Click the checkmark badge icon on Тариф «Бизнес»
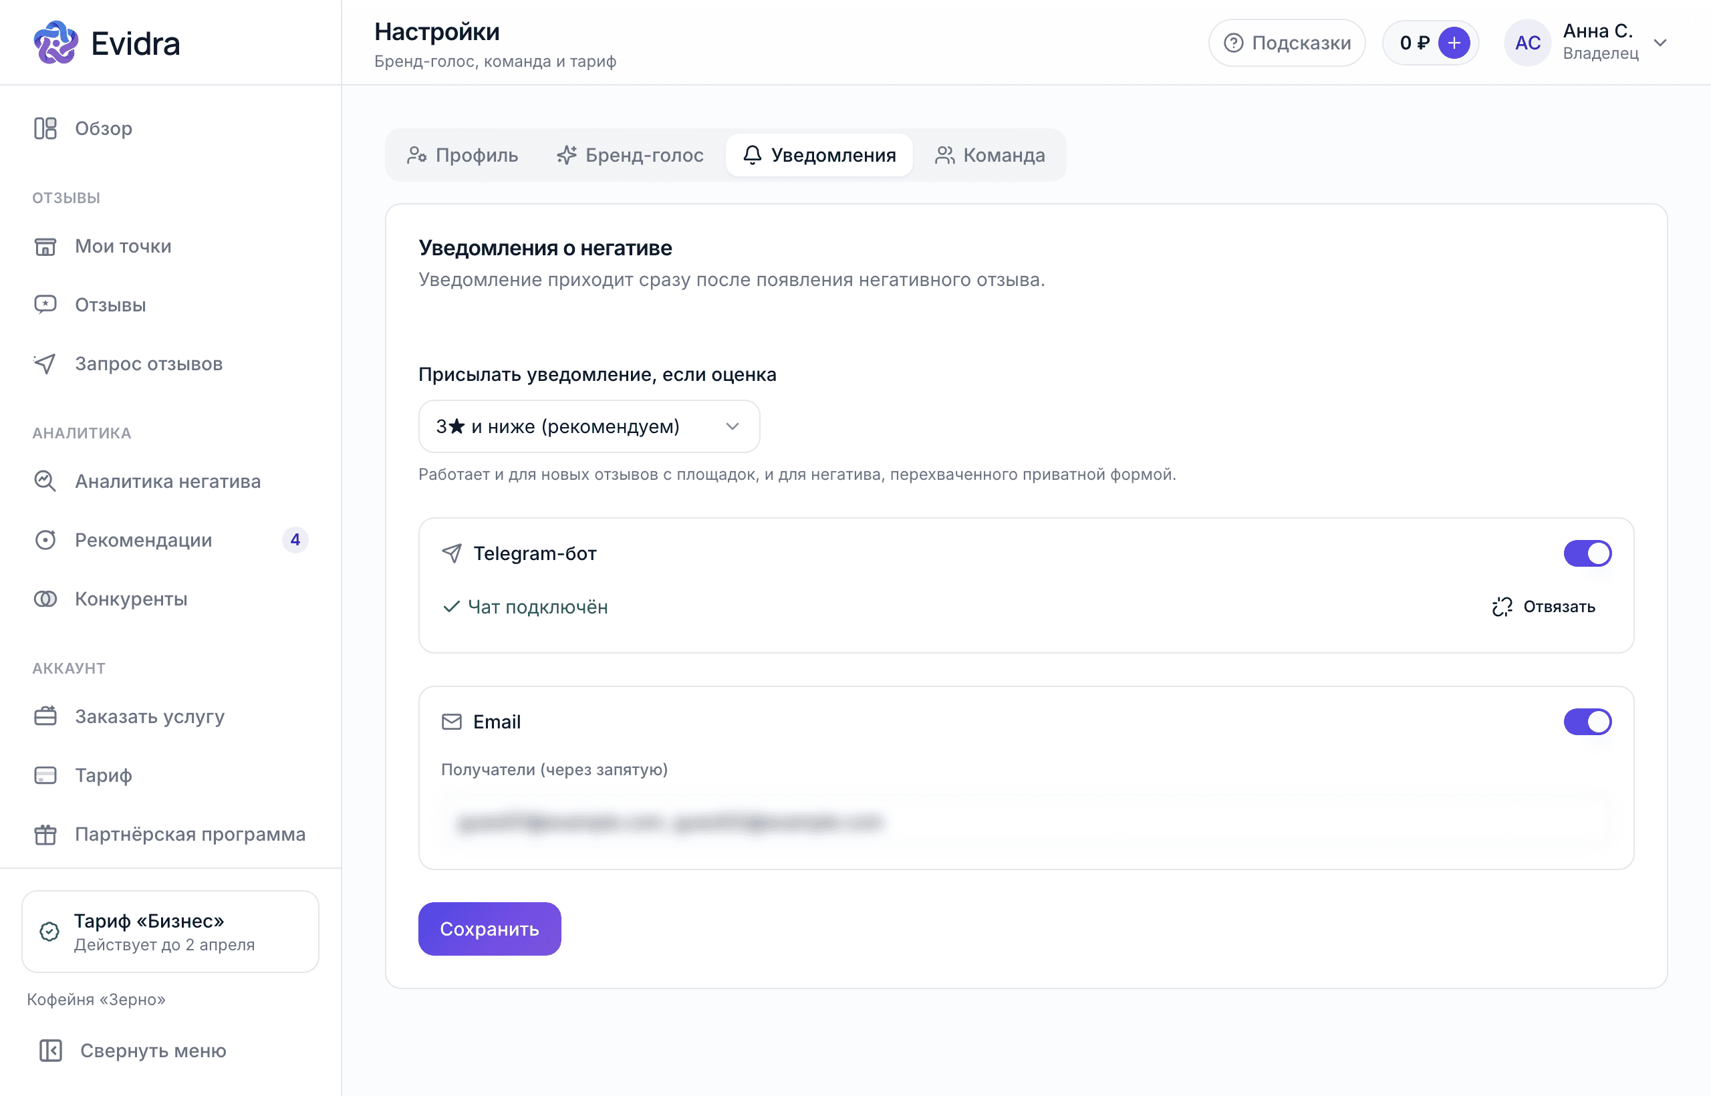Screen dimensions: 1711x1096 49,932
